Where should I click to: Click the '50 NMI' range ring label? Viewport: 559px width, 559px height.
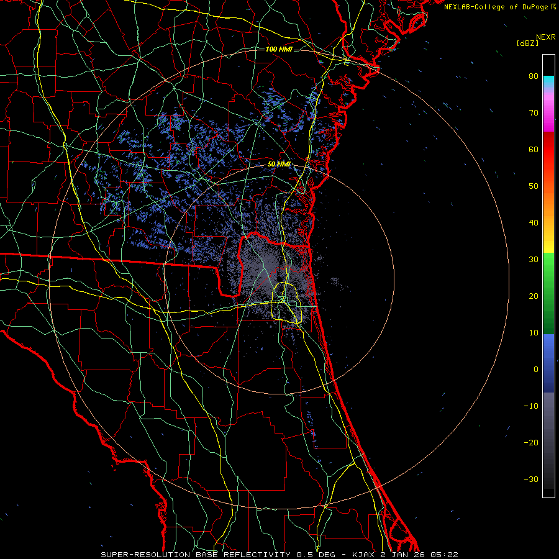tap(279, 165)
